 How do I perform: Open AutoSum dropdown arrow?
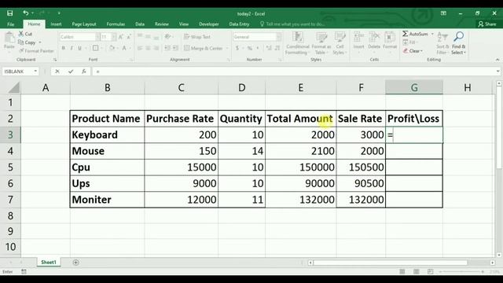pyautogui.click(x=432, y=34)
